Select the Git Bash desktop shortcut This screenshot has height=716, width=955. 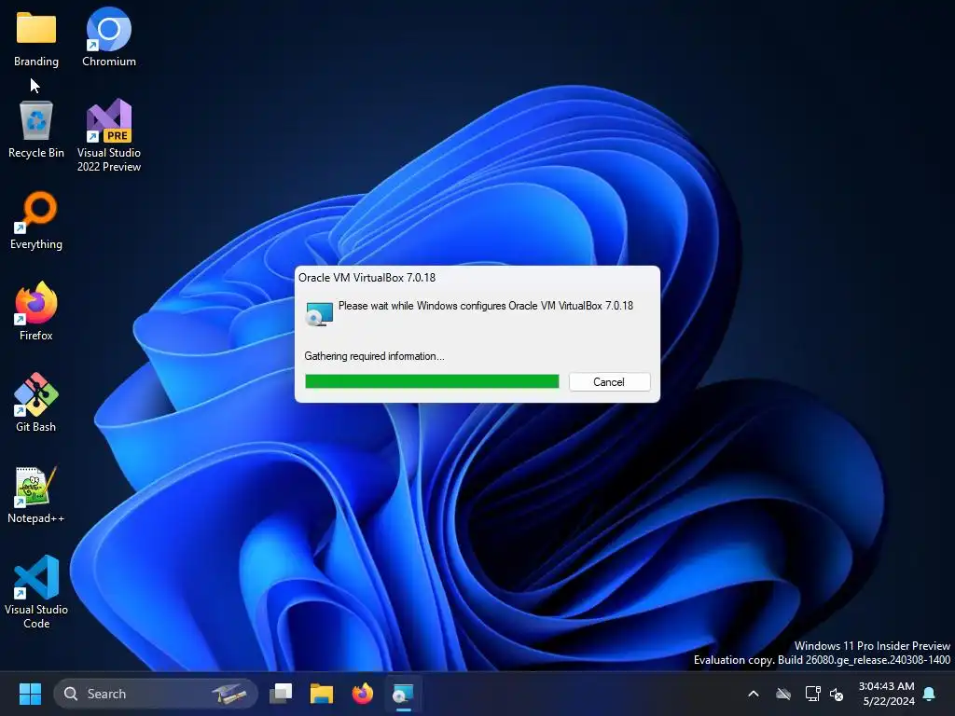coord(36,403)
